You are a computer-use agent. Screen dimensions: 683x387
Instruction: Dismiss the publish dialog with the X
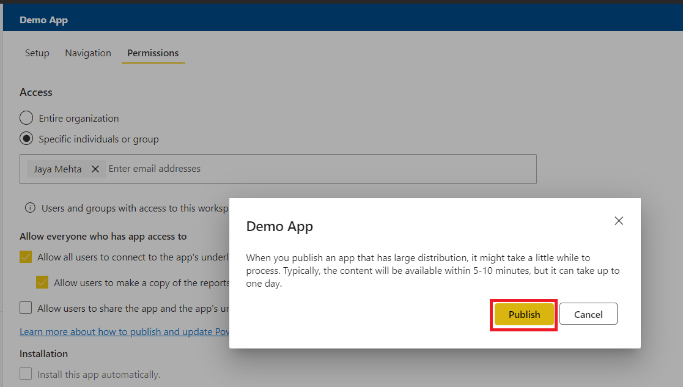click(x=619, y=221)
